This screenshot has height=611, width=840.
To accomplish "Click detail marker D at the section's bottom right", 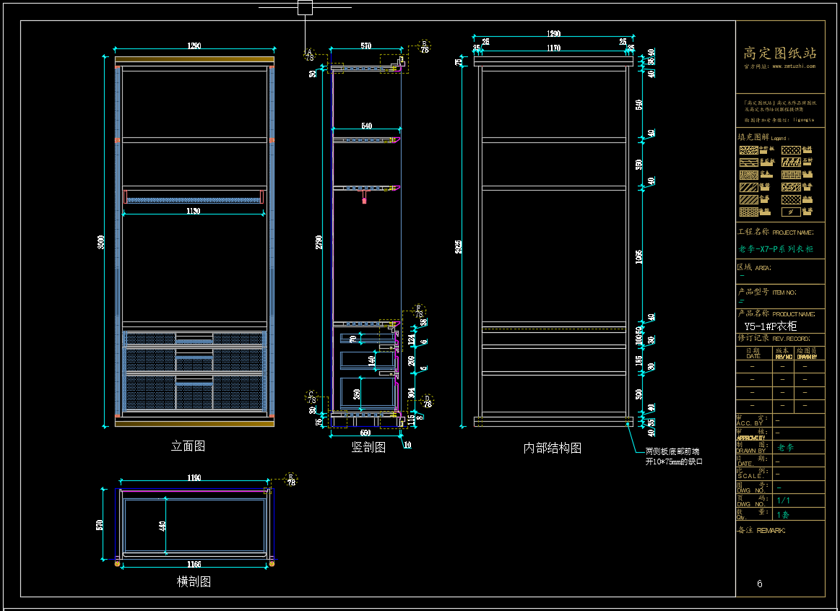I will [428, 401].
